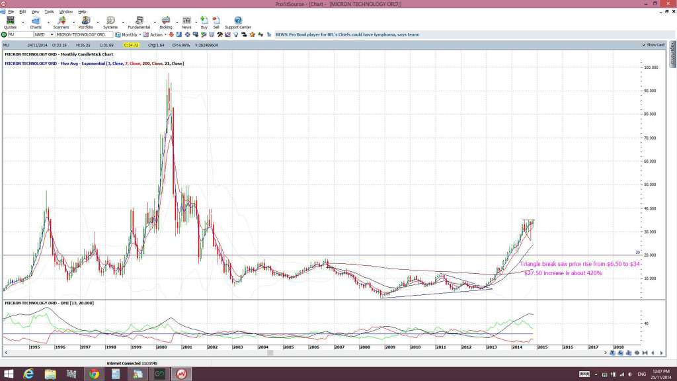Open the Systems tool
This screenshot has width=677, height=381.
pos(110,22)
